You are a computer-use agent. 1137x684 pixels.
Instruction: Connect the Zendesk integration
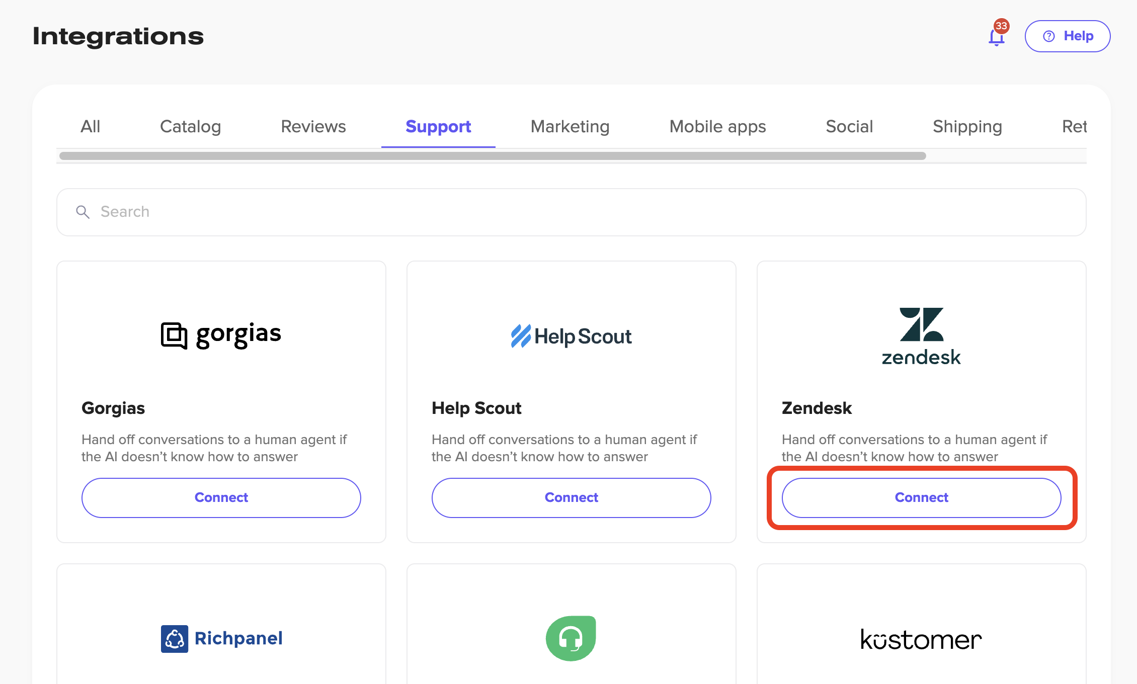point(922,498)
